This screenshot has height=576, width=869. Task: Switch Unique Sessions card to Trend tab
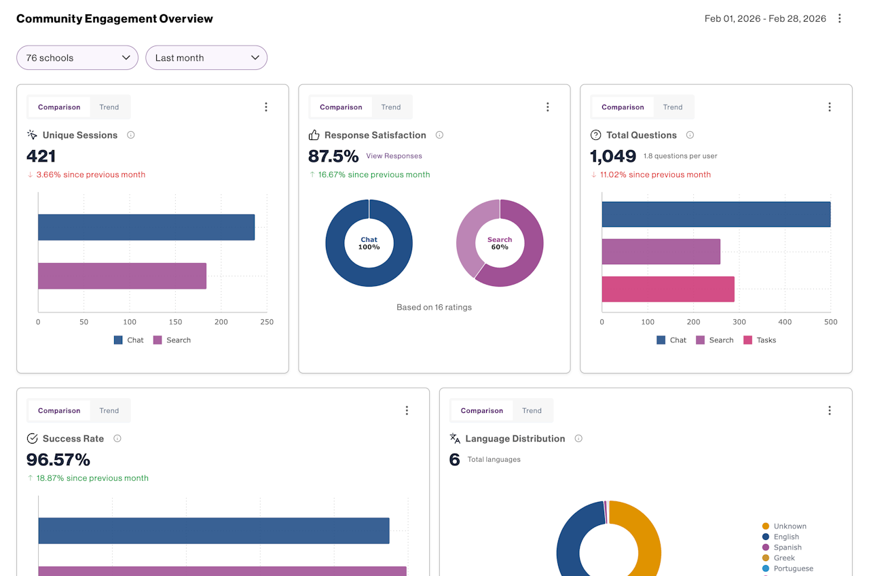click(109, 107)
